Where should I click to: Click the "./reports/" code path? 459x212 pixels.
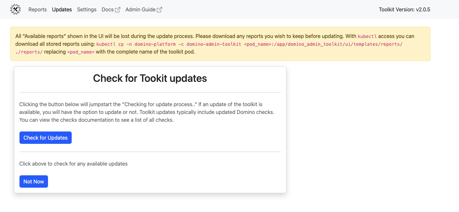click(29, 52)
